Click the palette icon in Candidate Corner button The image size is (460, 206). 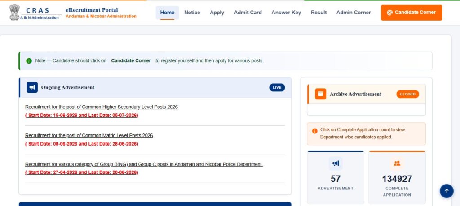point(389,13)
